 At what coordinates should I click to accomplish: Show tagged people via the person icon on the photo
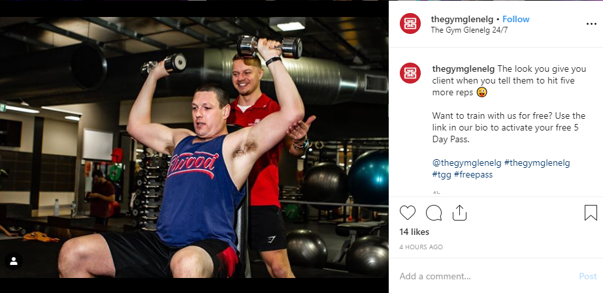coord(14,261)
